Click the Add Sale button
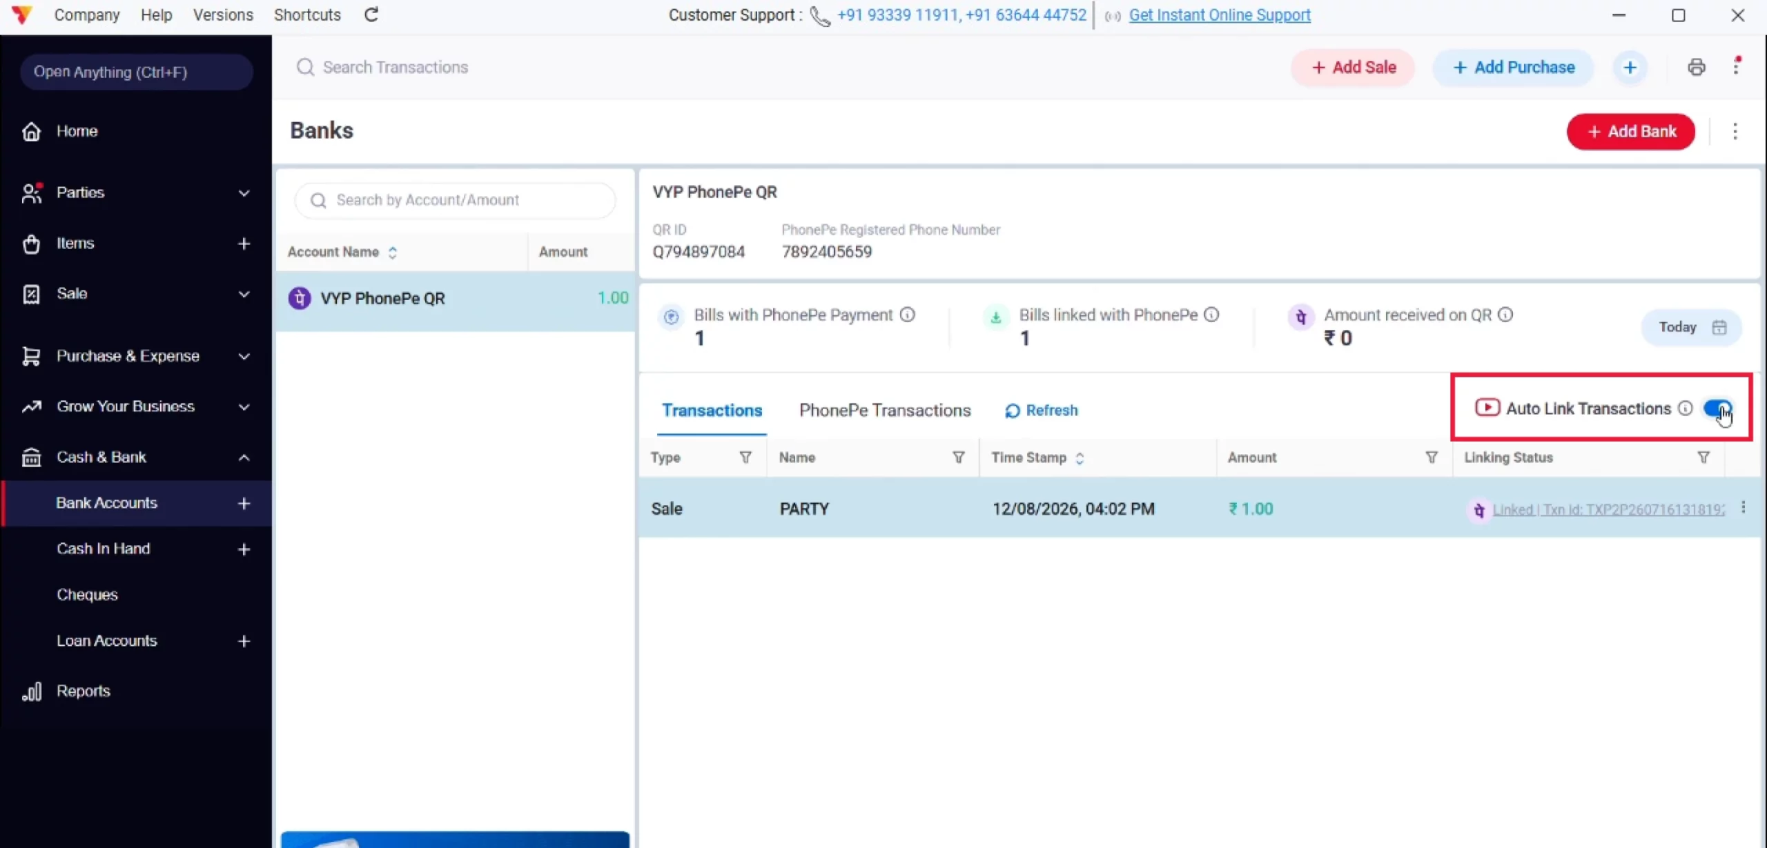 [1353, 67]
